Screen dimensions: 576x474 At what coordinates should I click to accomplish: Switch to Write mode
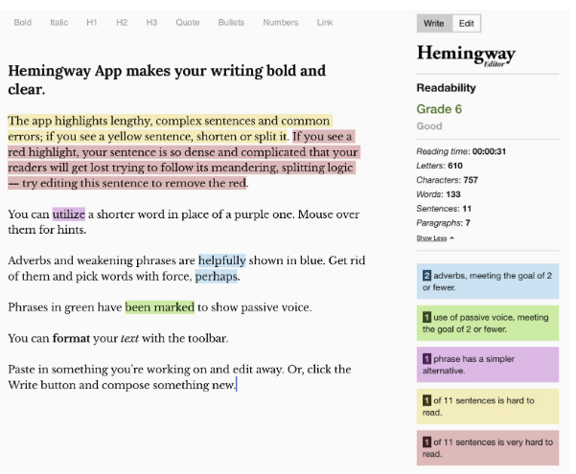(434, 24)
